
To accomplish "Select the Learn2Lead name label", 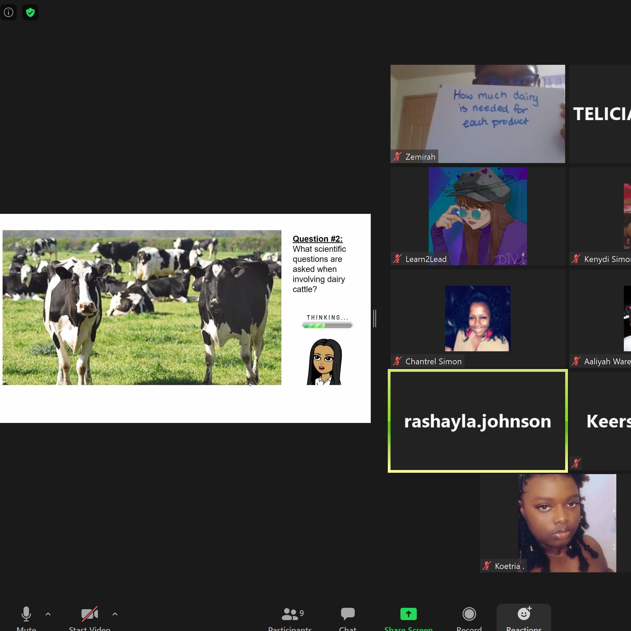I will click(426, 259).
